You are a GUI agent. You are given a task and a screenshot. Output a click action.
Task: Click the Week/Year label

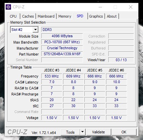click(x=96, y=60)
